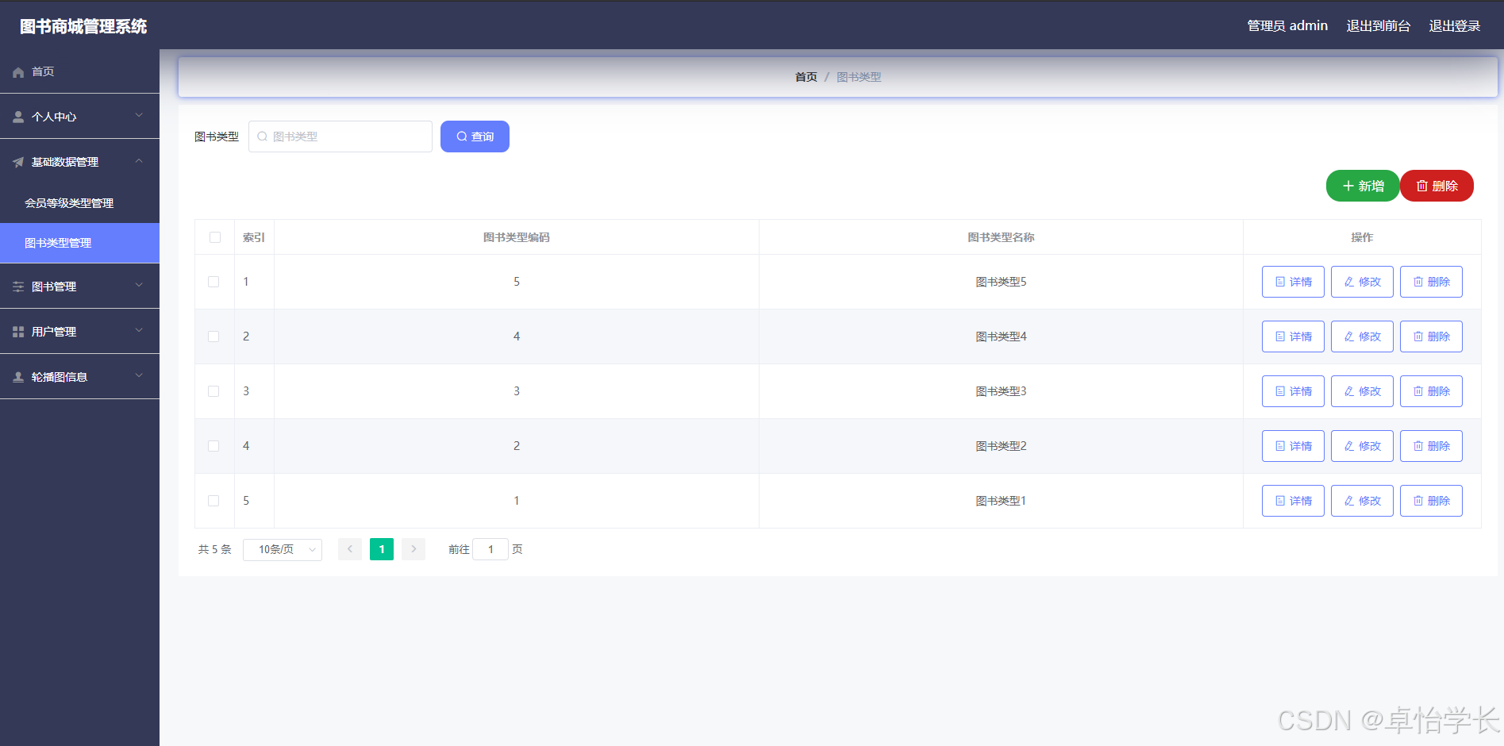Viewport: 1504px width, 746px height.
Task: Focus the 前往 page number input
Action: [490, 549]
